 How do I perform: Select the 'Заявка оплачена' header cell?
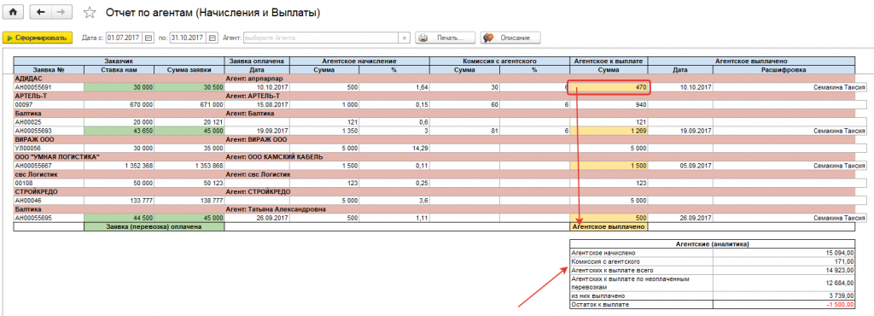(x=257, y=61)
